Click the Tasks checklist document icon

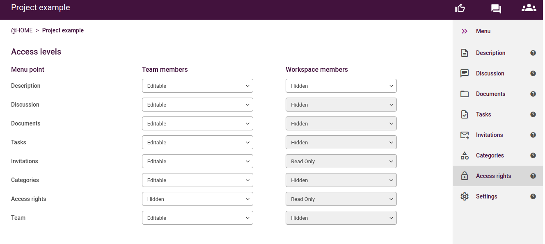point(465,114)
